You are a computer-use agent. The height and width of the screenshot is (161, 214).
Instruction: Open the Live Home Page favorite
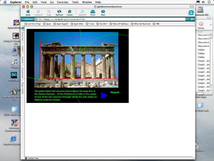33,24
